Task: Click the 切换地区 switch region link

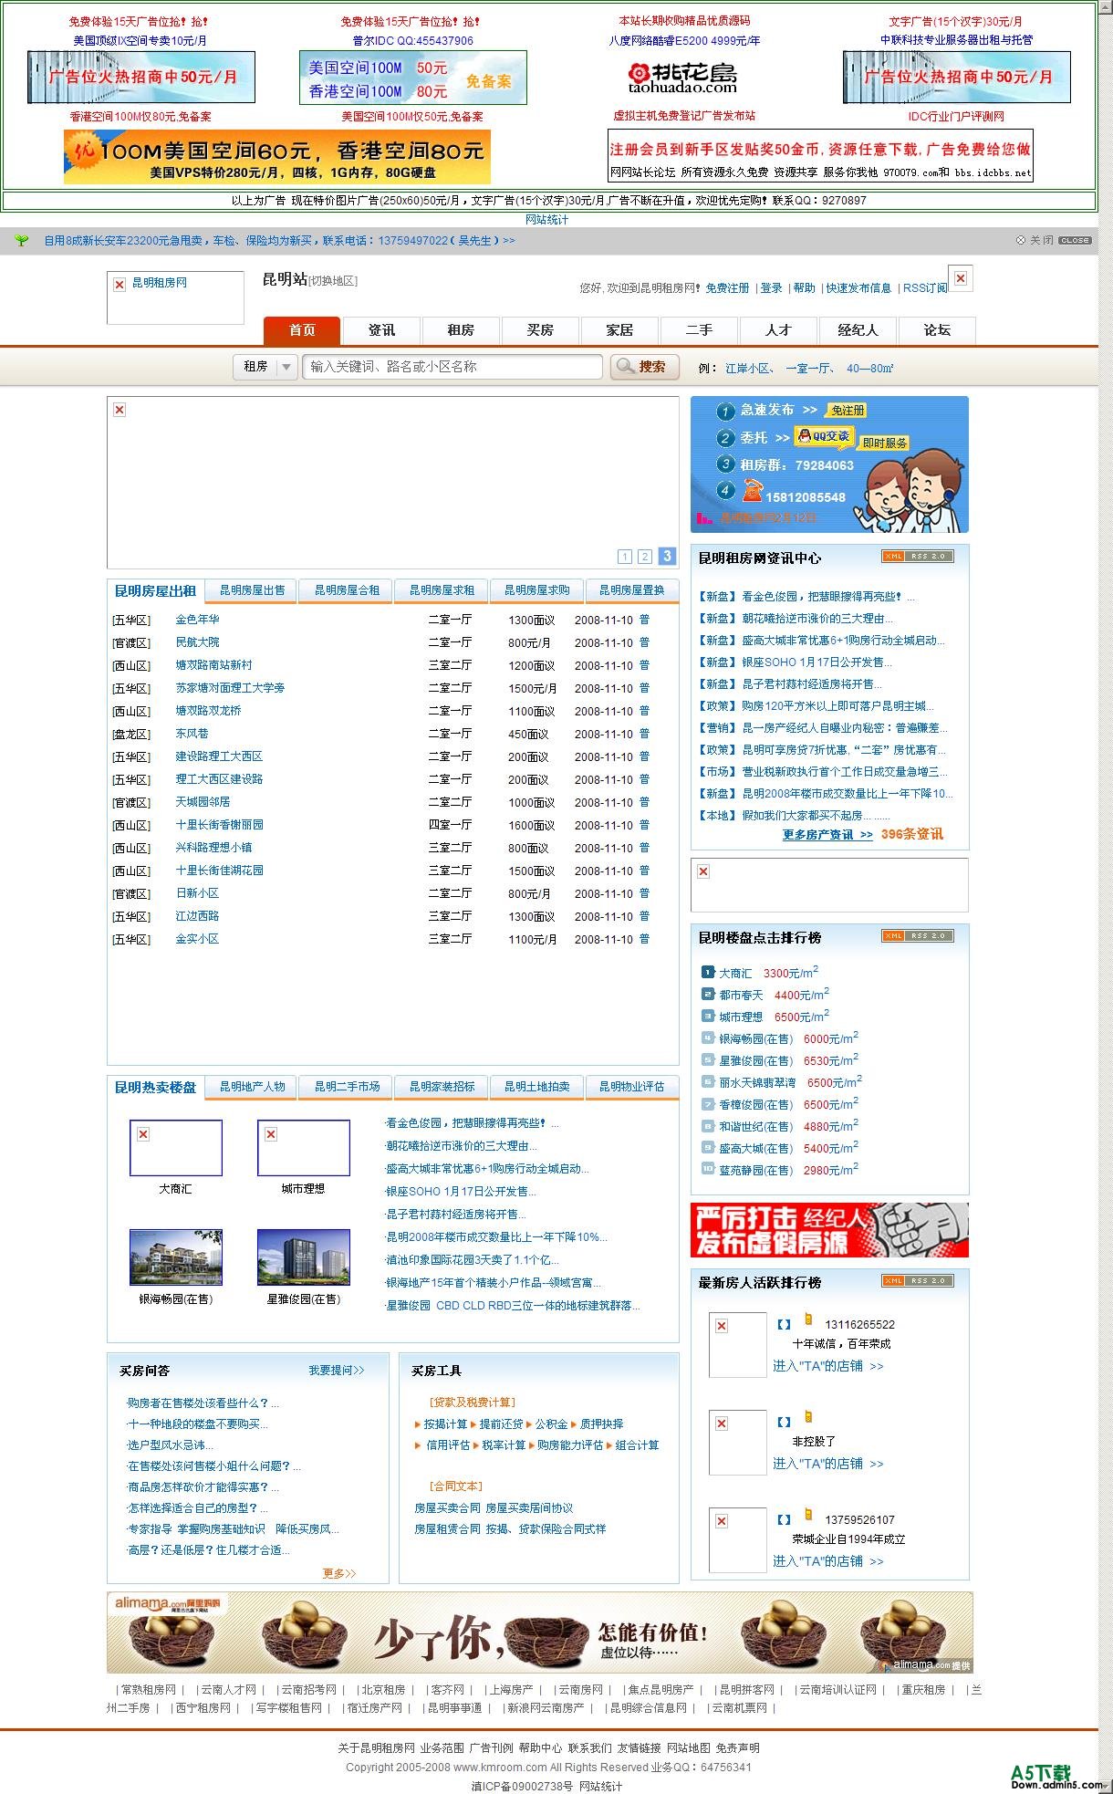Action: [333, 281]
